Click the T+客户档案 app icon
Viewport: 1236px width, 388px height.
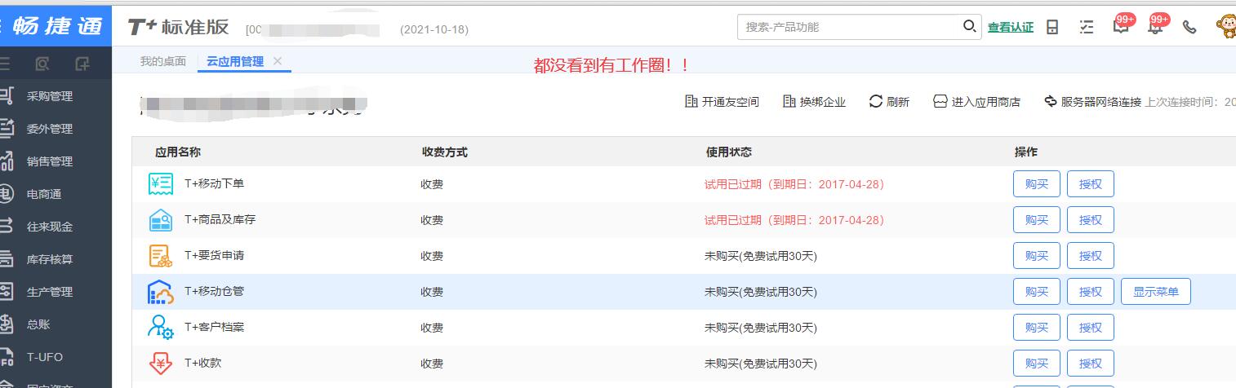point(160,328)
